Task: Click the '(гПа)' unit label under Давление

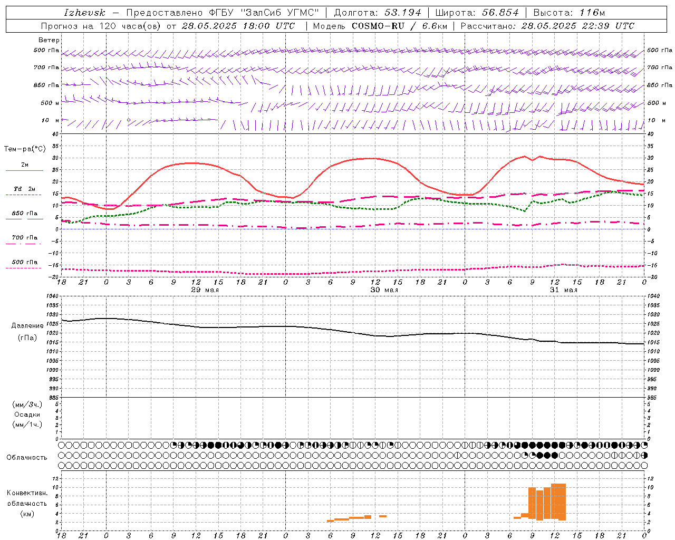Action: [27, 338]
